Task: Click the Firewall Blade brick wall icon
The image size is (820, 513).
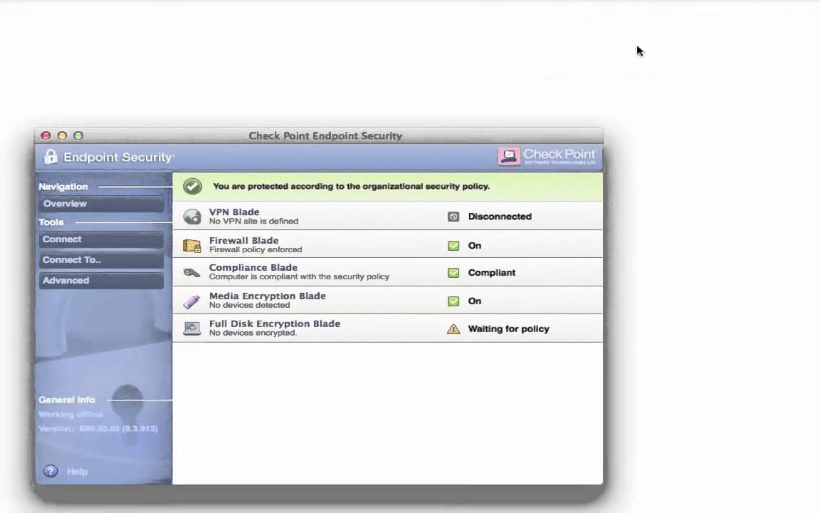Action: pos(192,246)
